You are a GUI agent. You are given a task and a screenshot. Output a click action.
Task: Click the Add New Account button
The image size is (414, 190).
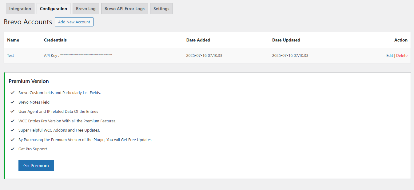74,22
